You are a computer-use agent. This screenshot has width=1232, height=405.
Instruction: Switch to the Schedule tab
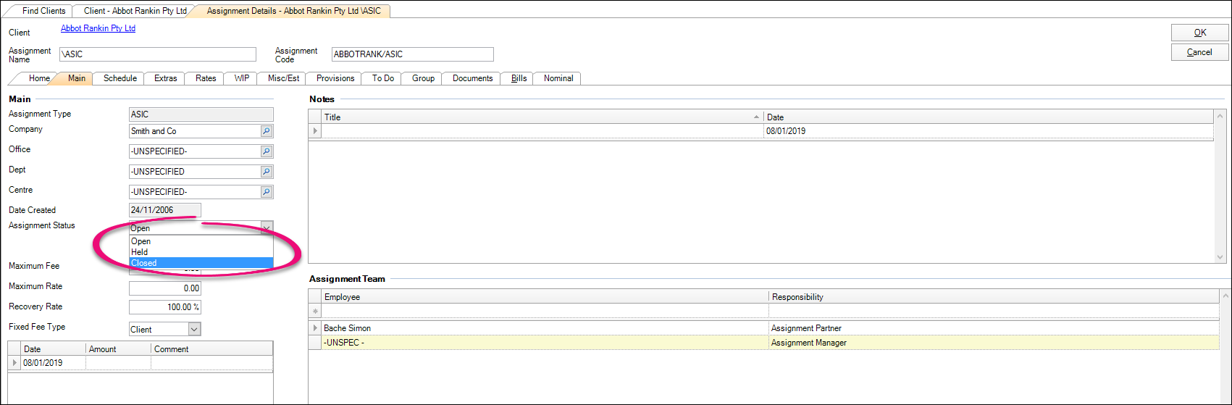(120, 78)
